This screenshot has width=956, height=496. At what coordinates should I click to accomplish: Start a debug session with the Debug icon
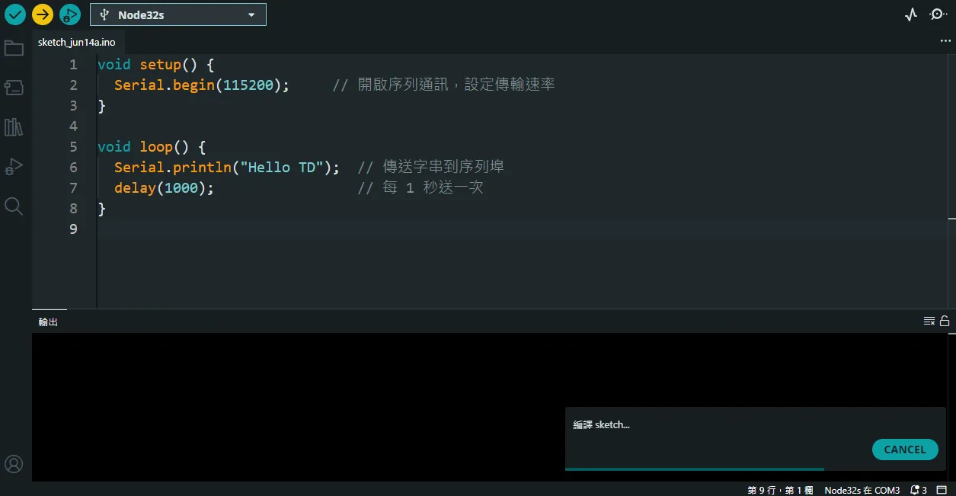[70, 14]
